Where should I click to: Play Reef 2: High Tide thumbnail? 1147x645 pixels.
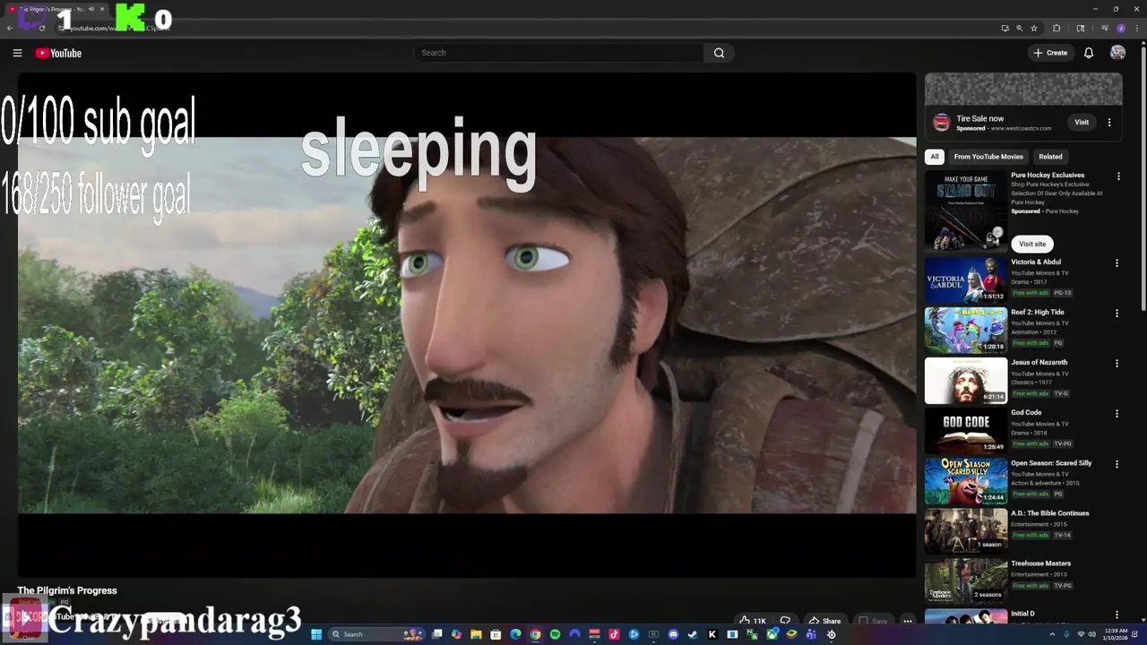(966, 330)
